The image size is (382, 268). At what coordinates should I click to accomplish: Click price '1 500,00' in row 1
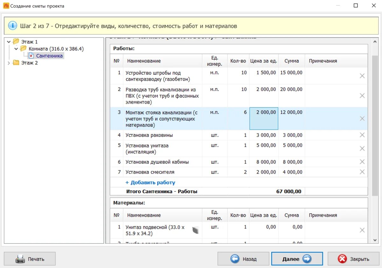click(x=266, y=72)
